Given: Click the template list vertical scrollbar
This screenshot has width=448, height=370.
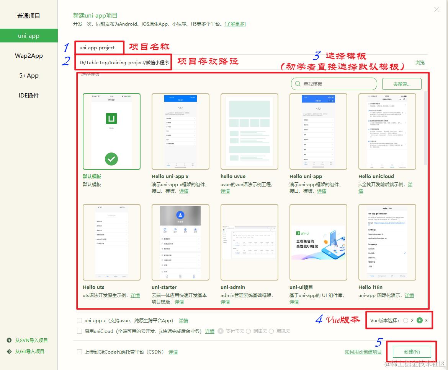Looking at the screenshot, I should pos(425,128).
